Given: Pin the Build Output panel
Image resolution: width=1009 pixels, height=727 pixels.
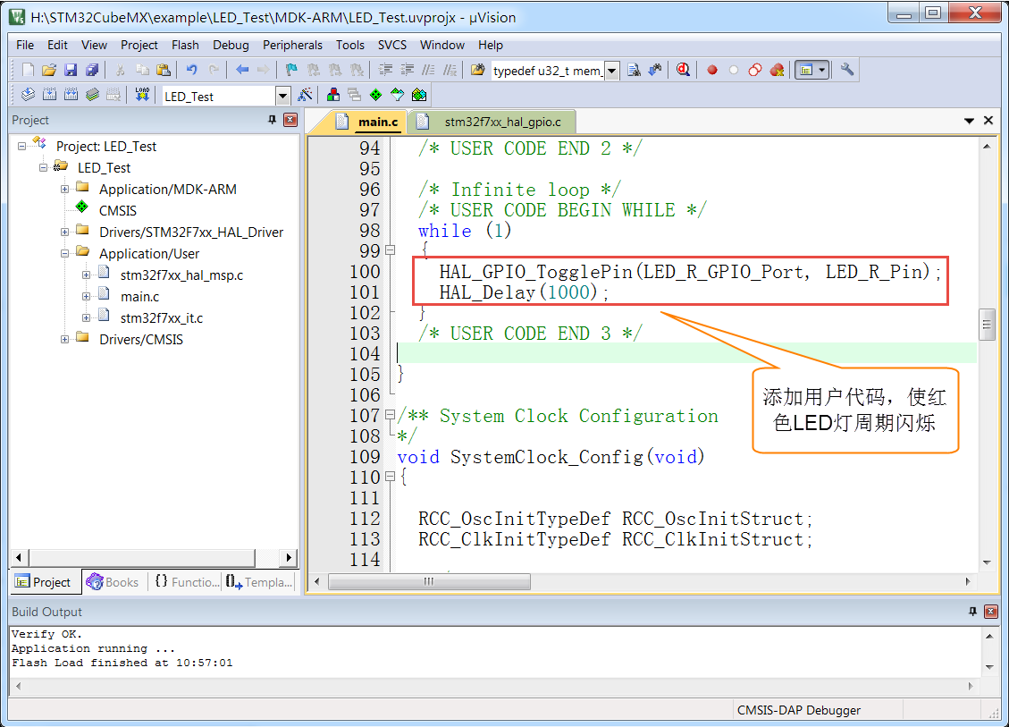Looking at the screenshot, I should point(972,612).
